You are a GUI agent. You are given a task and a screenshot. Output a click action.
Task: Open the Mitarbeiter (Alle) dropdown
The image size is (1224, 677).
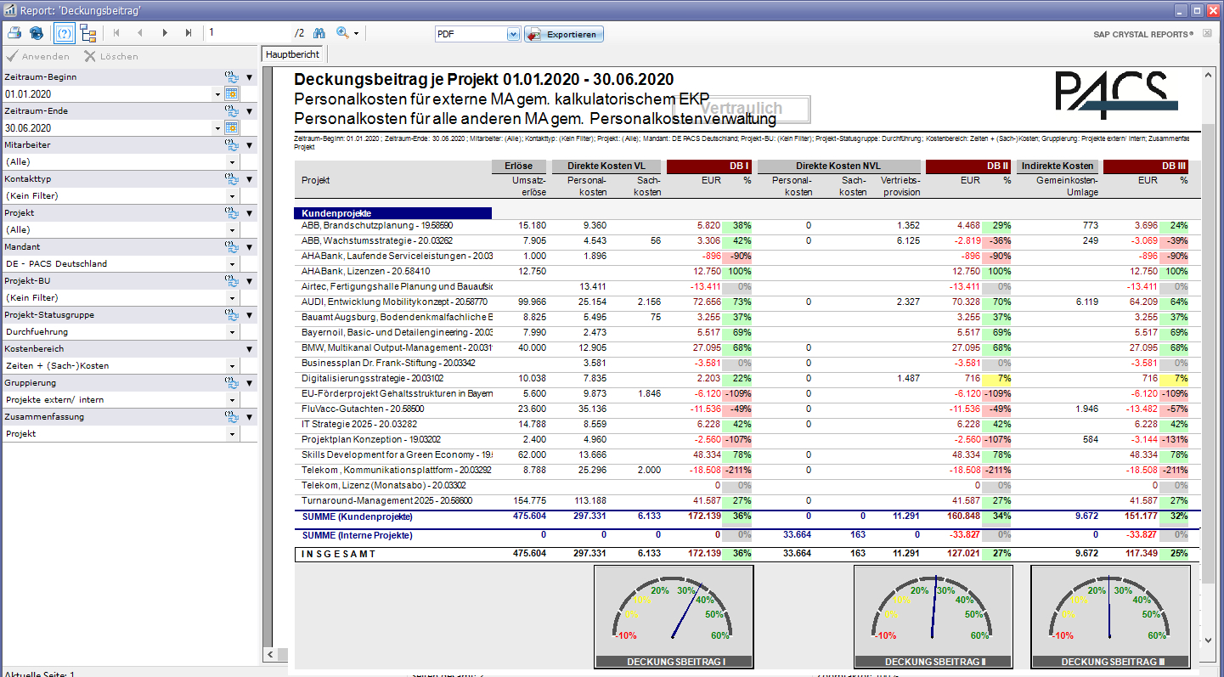[232, 162]
